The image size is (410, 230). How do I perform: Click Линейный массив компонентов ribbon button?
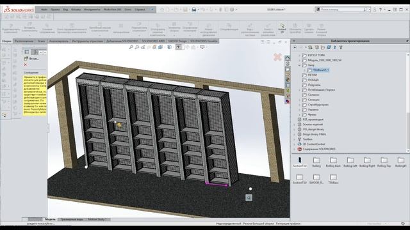pos(100,27)
